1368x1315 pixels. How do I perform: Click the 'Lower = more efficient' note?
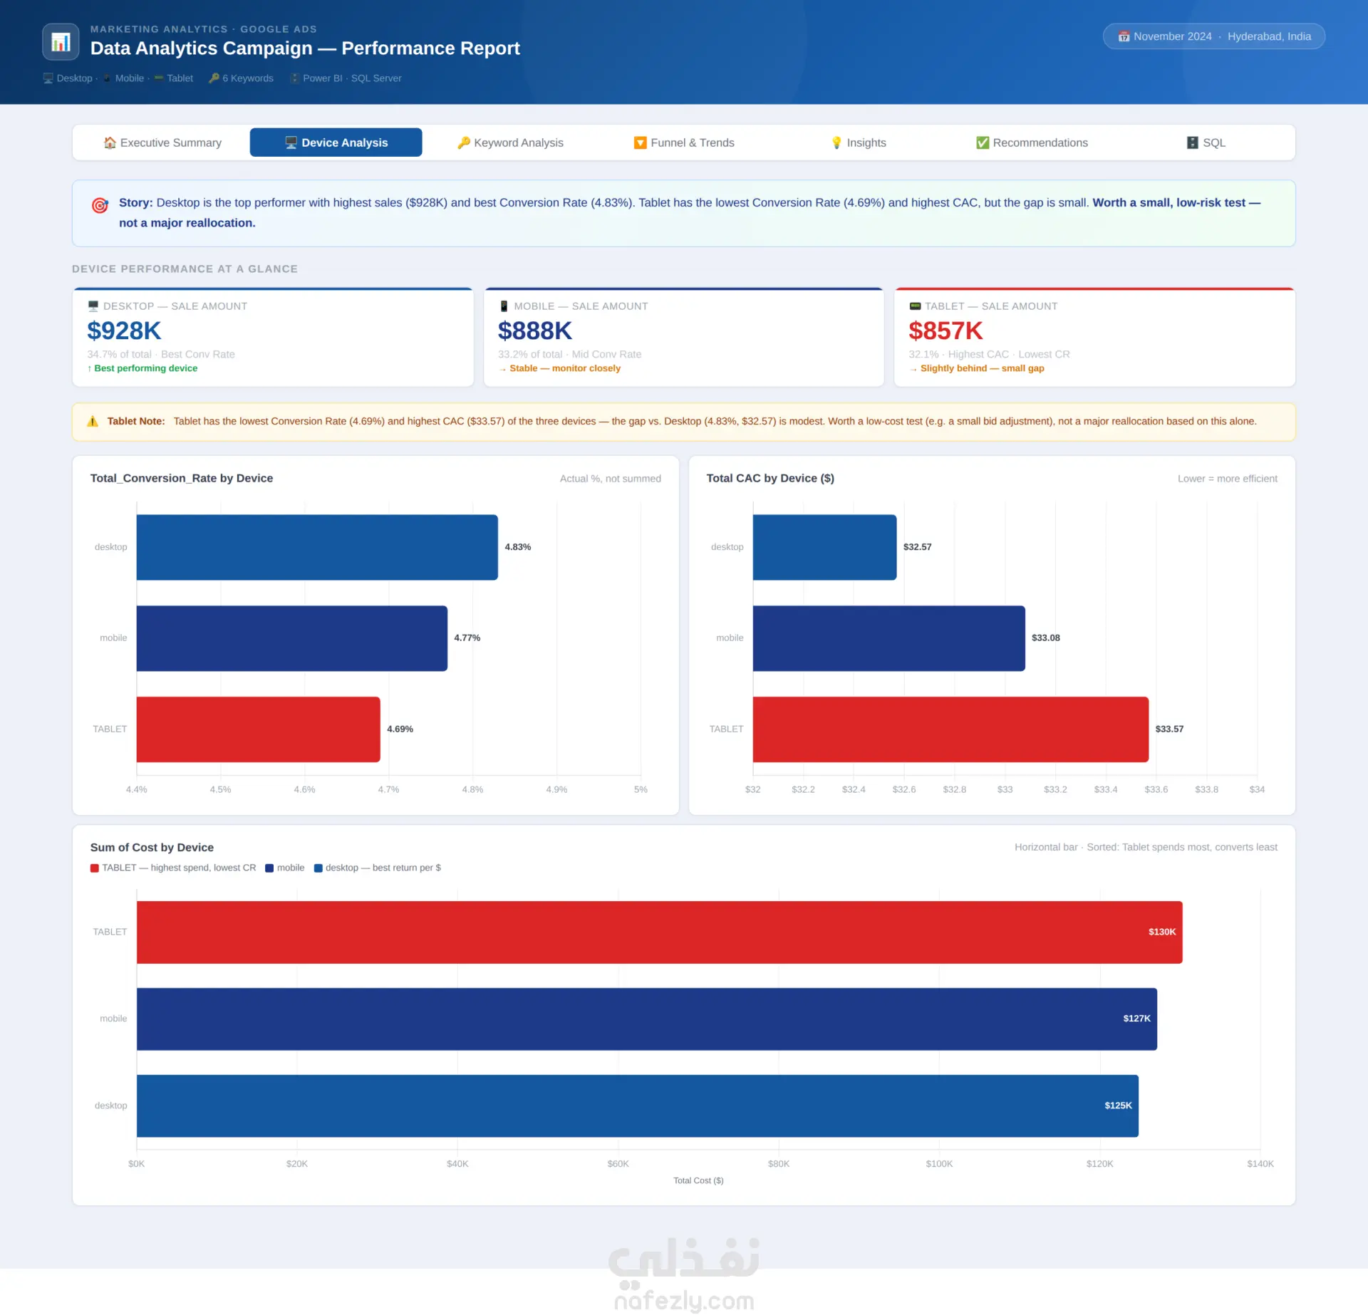tap(1228, 479)
